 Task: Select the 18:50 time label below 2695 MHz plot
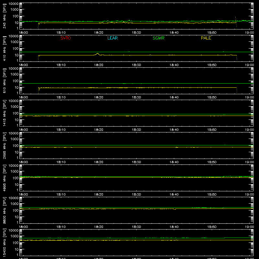pyautogui.click(x=212, y=162)
